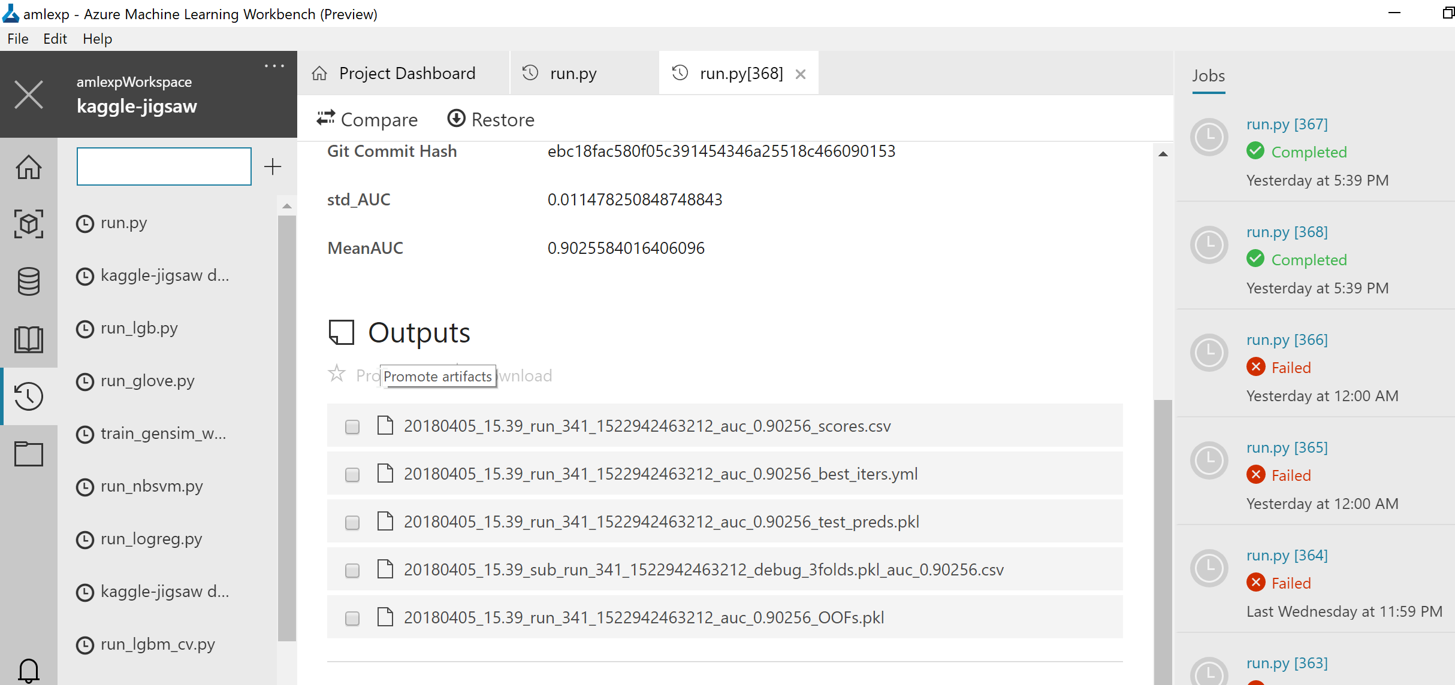
Task: Click scroll-up arrow of run list
Action: pos(287,206)
